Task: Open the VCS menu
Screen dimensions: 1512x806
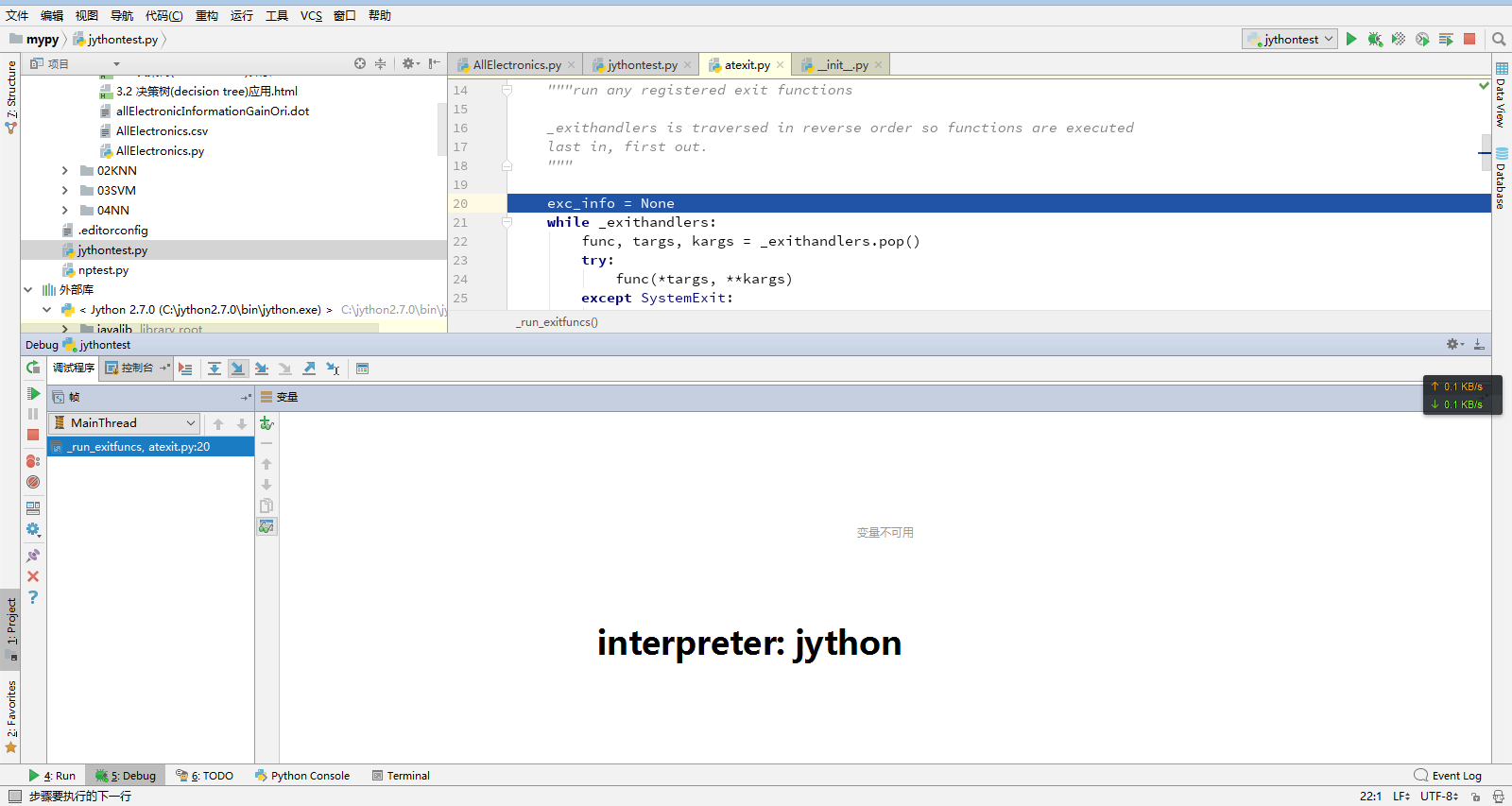Action: coord(311,15)
